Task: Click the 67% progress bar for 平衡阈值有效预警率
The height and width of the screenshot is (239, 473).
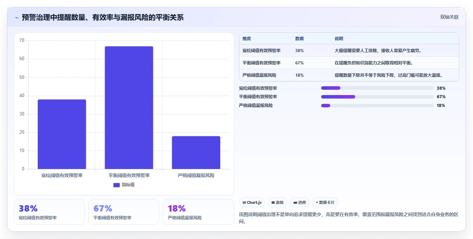Action: (377, 96)
